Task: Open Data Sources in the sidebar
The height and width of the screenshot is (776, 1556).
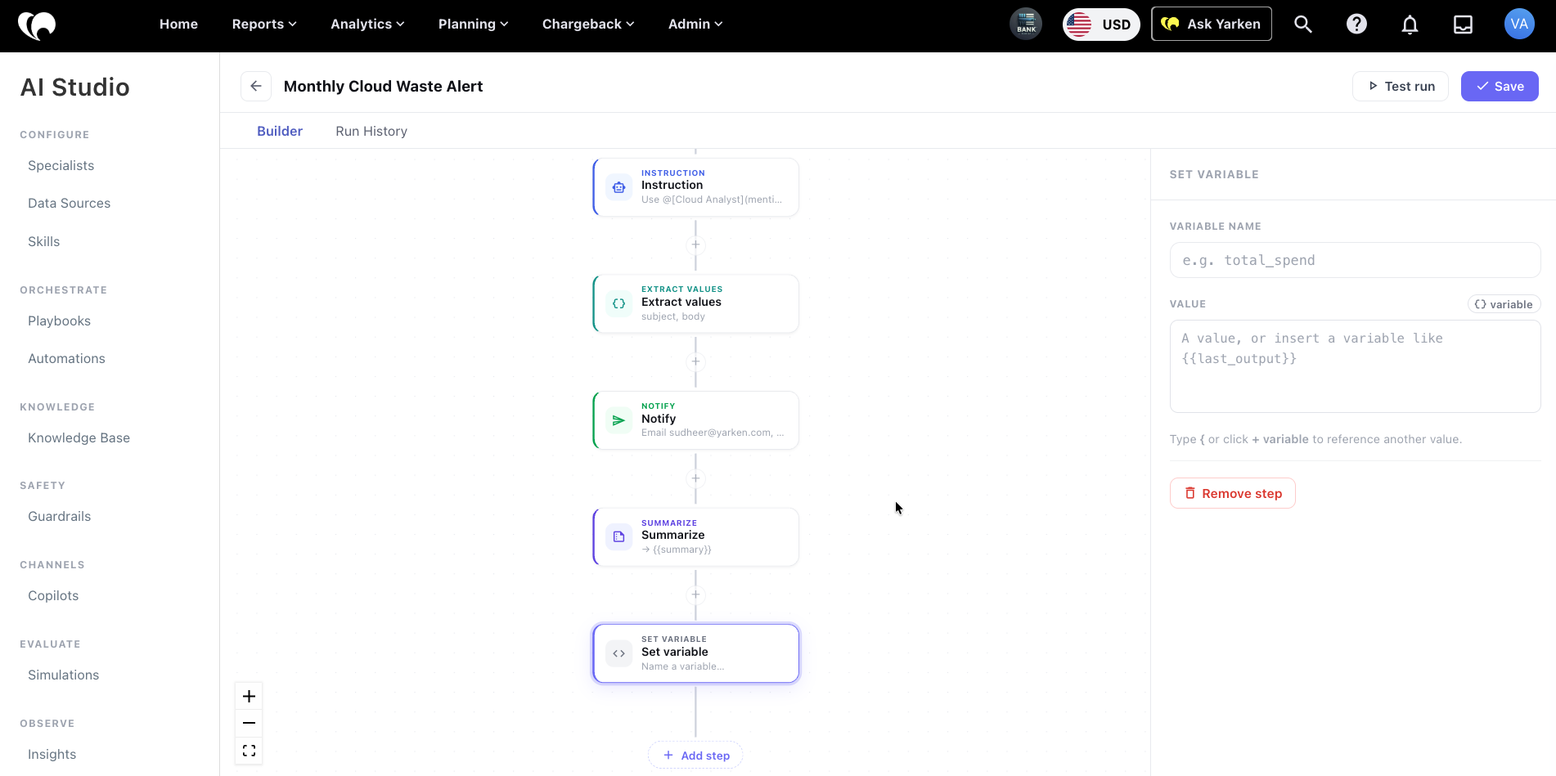Action: coord(69,203)
